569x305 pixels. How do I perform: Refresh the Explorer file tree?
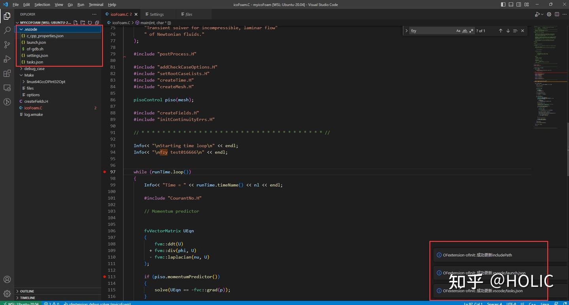(90, 23)
